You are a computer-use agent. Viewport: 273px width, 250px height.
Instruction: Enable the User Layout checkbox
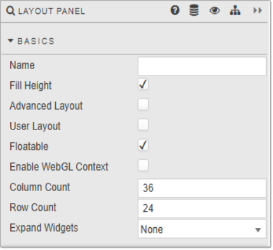tap(143, 125)
